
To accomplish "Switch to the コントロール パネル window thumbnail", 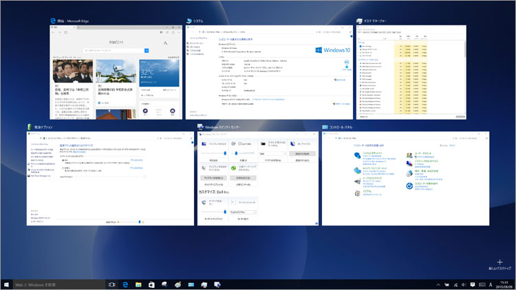I will pos(405,179).
